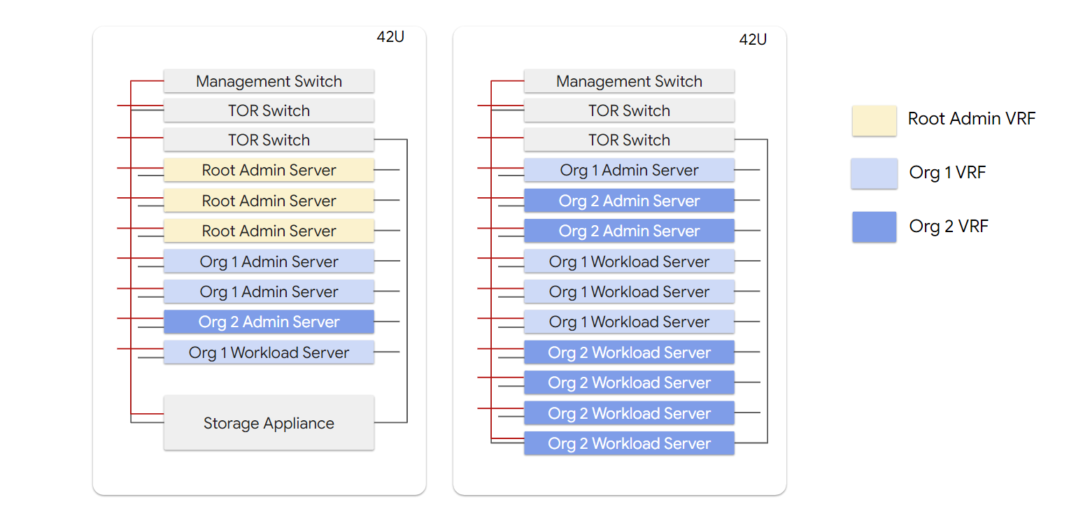Click the Management Switch in the right rack
Screen dimensions: 1069x509
click(x=628, y=81)
